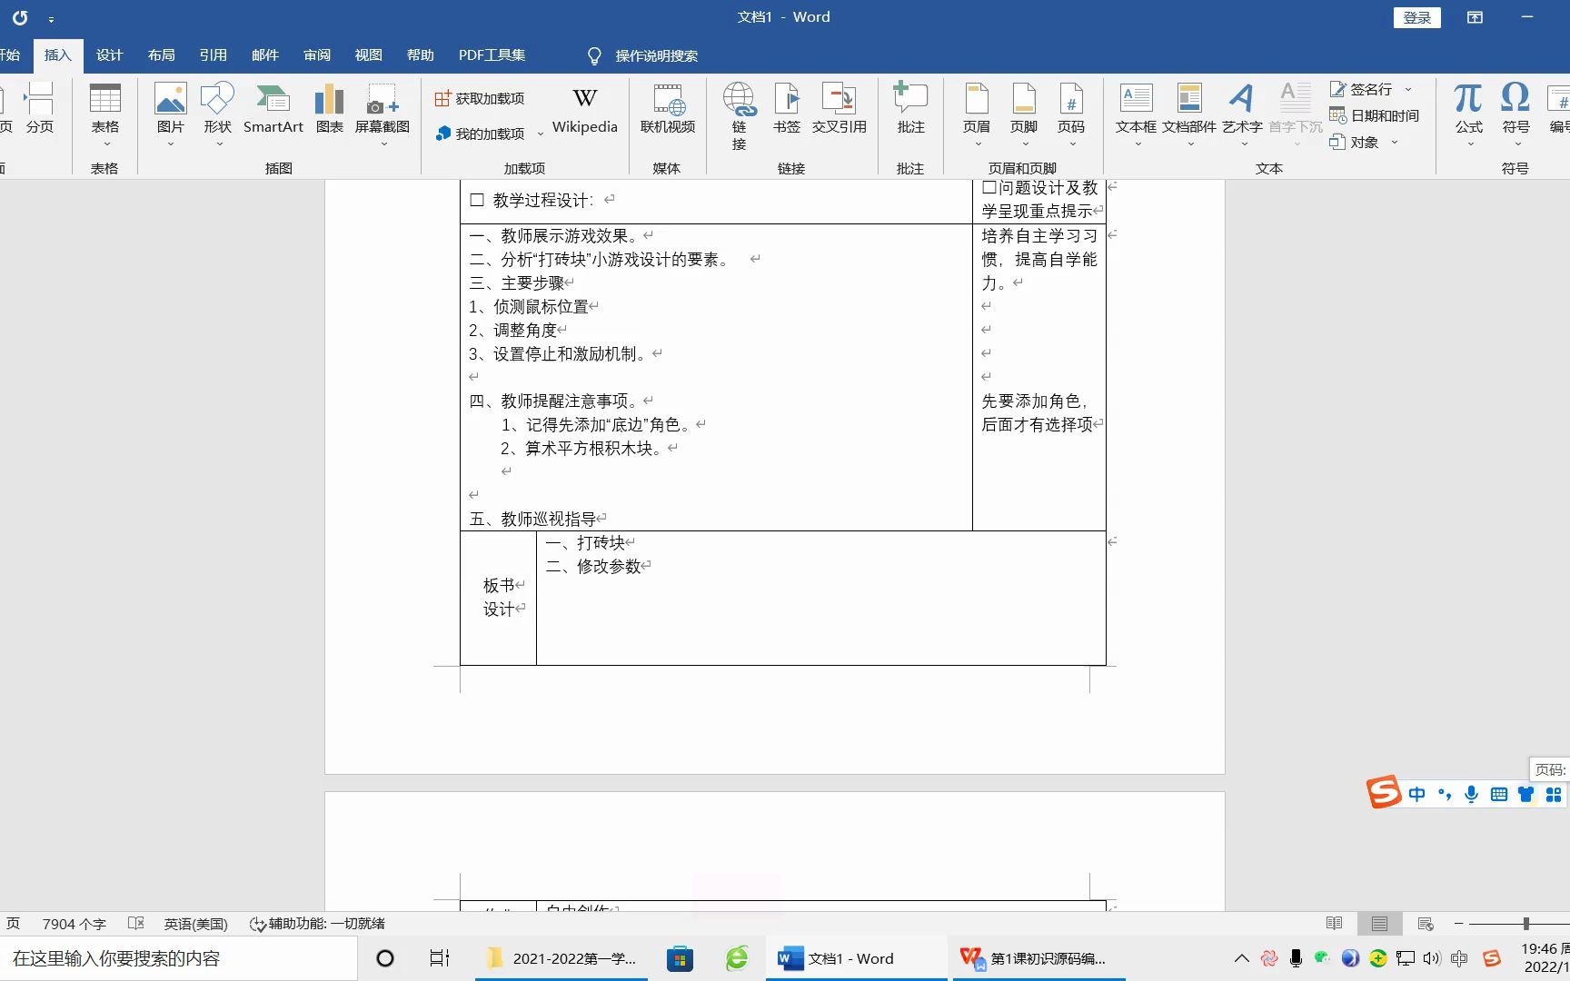Insert a chart with the 图表 icon
The image size is (1570, 981).
point(329,107)
